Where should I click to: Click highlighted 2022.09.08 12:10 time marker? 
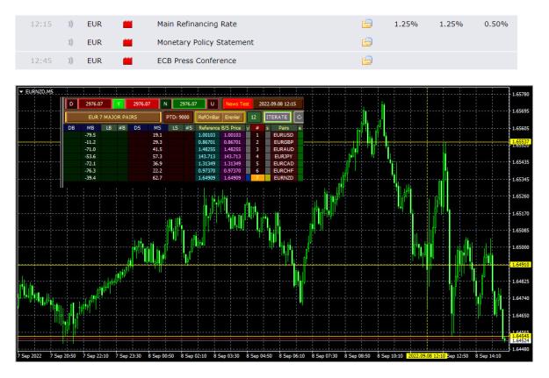(x=426, y=356)
